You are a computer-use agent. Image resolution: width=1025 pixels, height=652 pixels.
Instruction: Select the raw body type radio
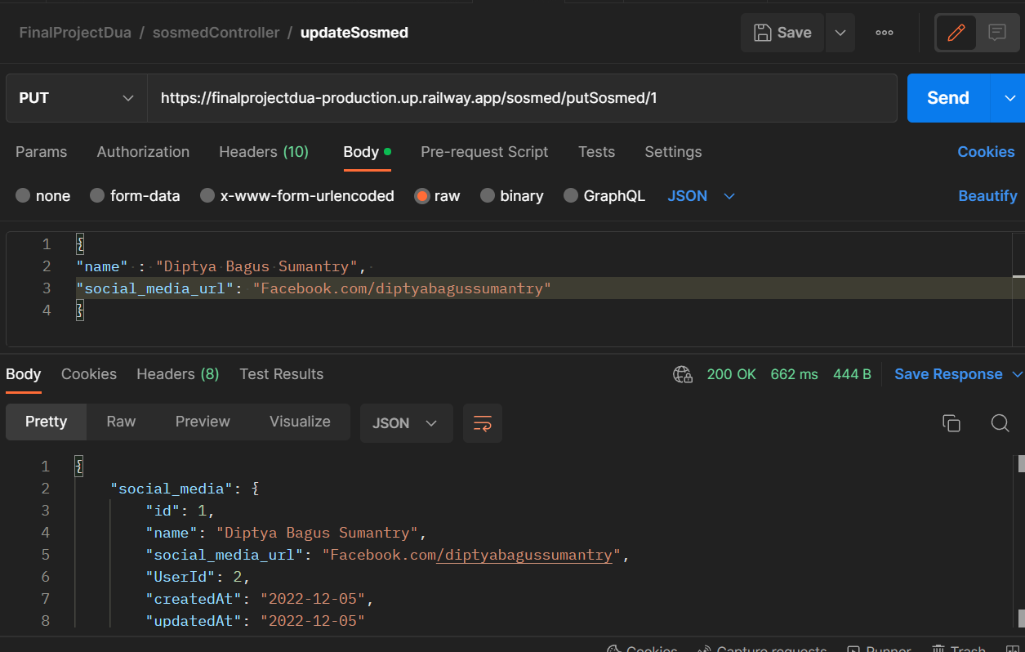point(422,196)
